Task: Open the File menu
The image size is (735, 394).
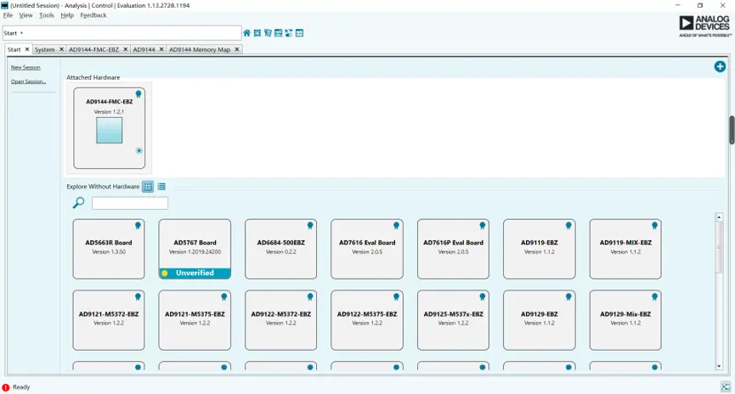Action: point(8,15)
